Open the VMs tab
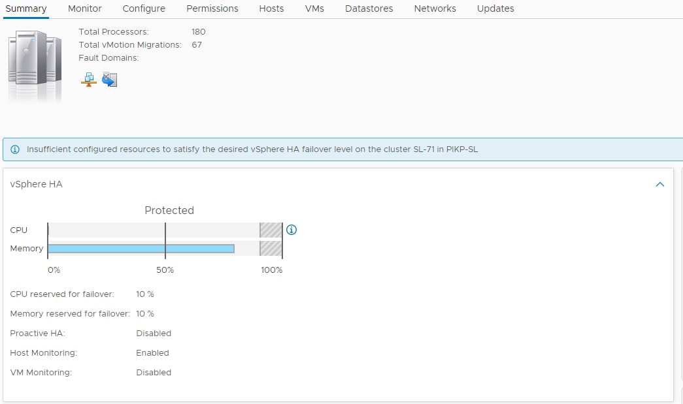Screen dimensions: 683x404 pyautogui.click(x=314, y=8)
